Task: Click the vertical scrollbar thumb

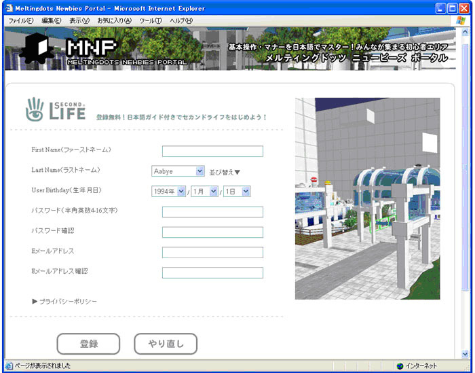Action: pos(465,167)
